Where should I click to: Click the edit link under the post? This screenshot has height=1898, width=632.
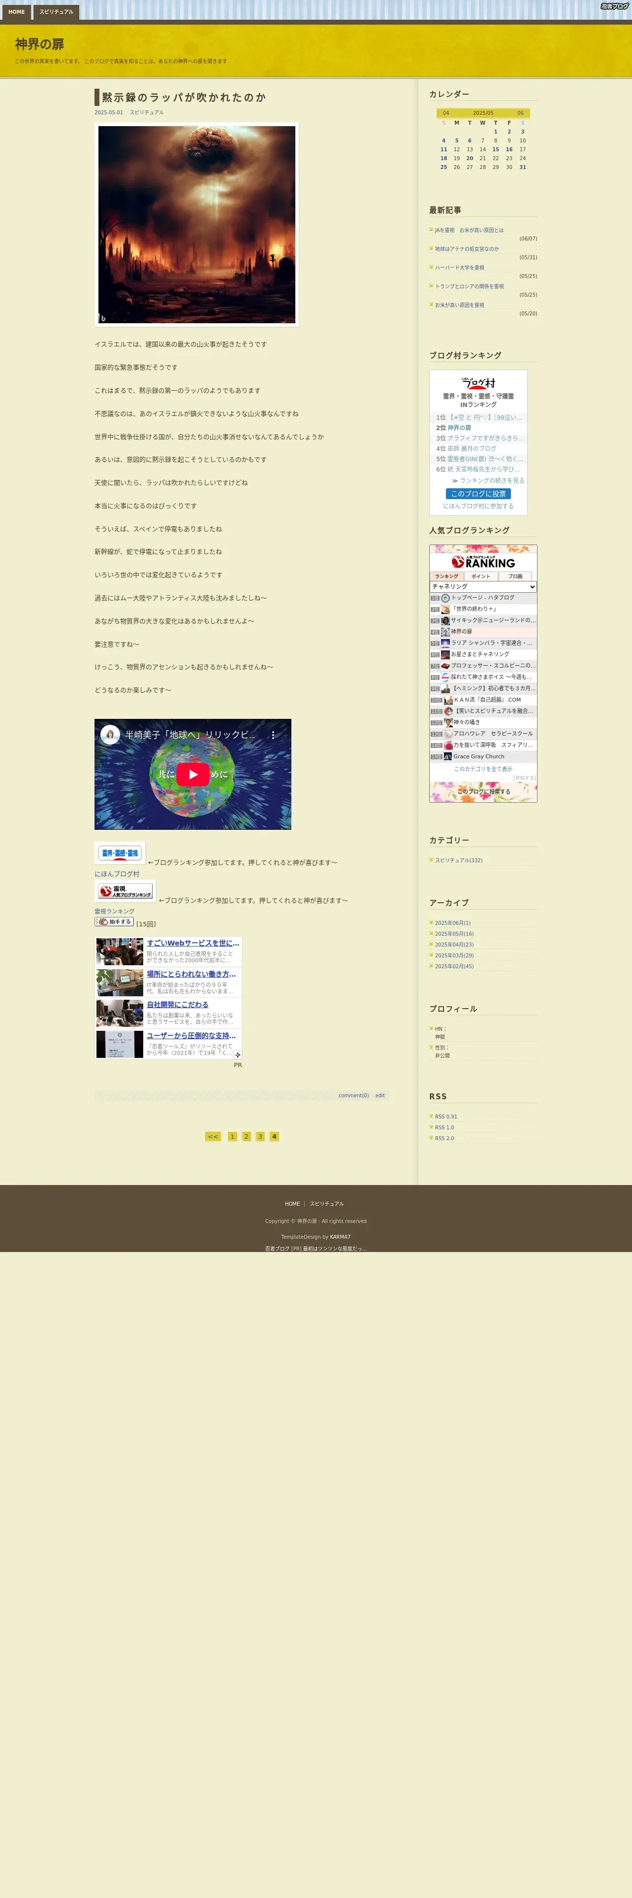[x=379, y=1096]
